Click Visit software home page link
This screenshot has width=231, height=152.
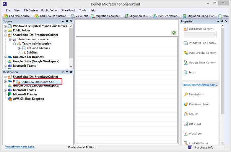[20, 147]
